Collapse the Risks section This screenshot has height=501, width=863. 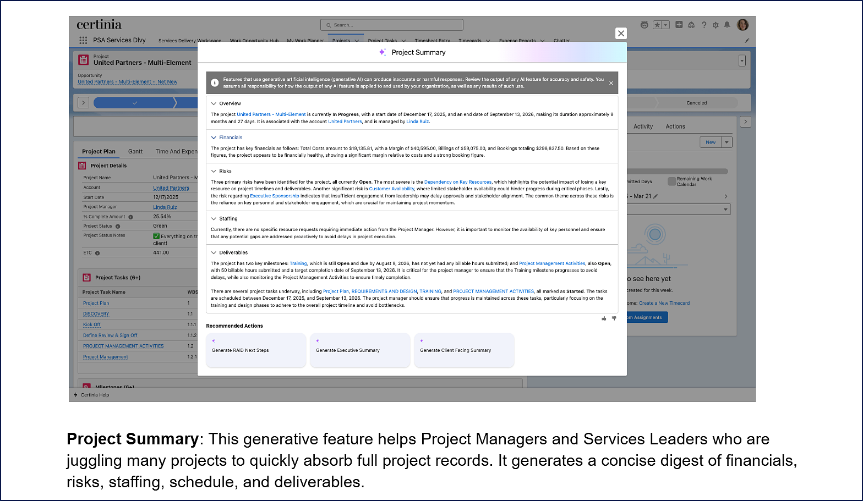[214, 171]
